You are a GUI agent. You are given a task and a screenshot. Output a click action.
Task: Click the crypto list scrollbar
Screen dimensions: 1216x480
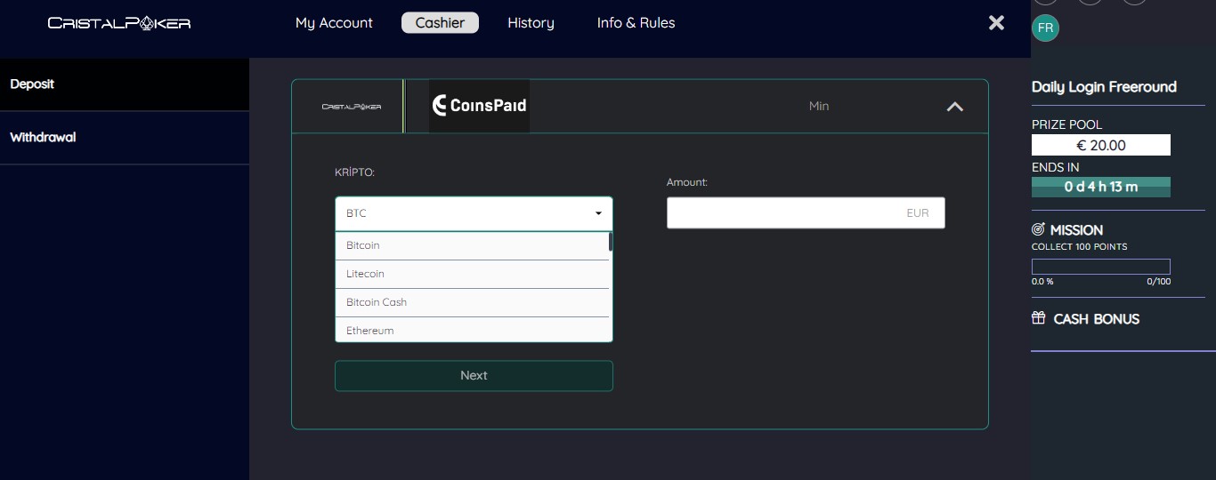[x=611, y=242]
